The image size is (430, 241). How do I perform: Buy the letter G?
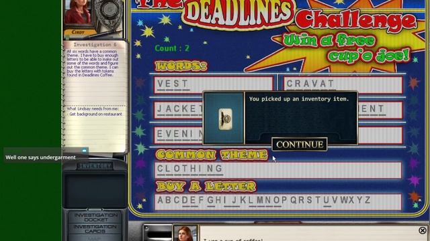(x=210, y=200)
